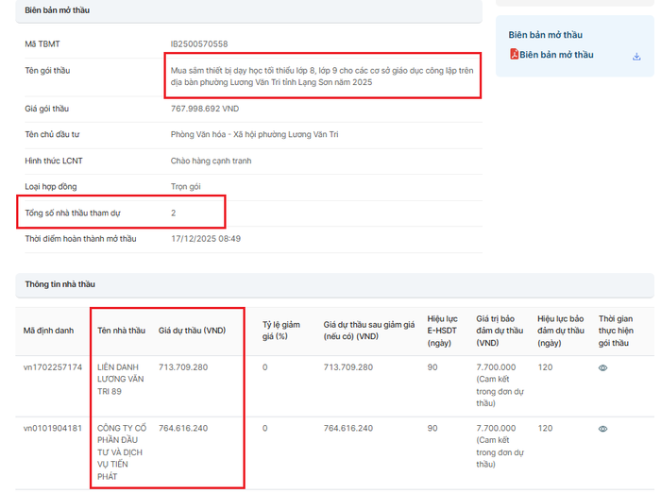Click the Giá dự thầu (VND) column header
The height and width of the screenshot is (494, 661).
point(192,331)
